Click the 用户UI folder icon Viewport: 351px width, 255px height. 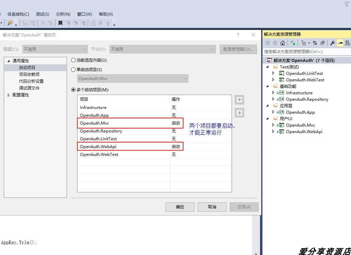tap(275, 118)
